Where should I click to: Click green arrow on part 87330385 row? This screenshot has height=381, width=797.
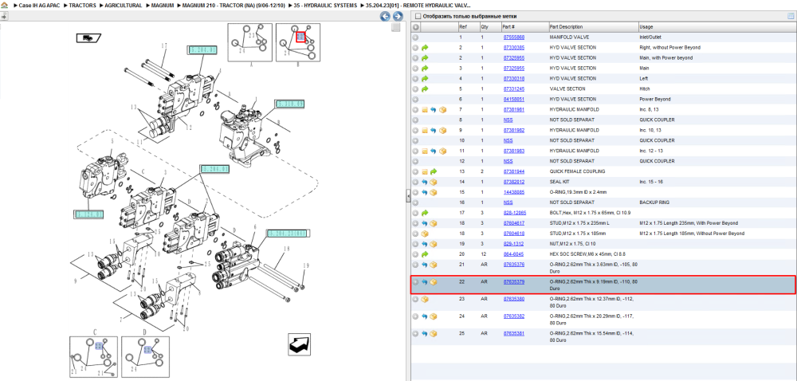[x=425, y=47]
